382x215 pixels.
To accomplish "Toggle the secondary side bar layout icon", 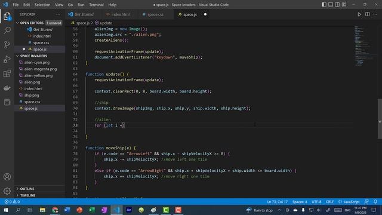I will pyautogui.click(x=337, y=5).
